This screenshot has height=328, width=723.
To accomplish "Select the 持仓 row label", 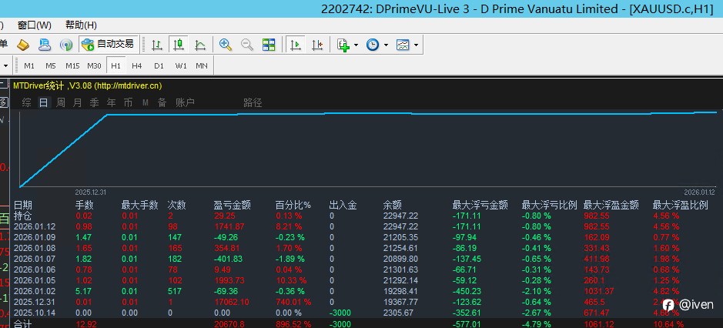I will pyautogui.click(x=22, y=216).
